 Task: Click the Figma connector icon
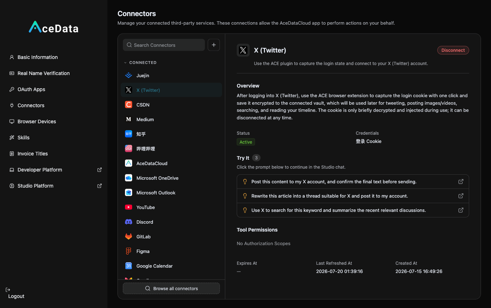click(x=129, y=251)
